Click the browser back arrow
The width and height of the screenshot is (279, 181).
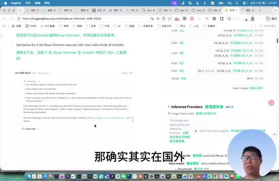click(4, 19)
